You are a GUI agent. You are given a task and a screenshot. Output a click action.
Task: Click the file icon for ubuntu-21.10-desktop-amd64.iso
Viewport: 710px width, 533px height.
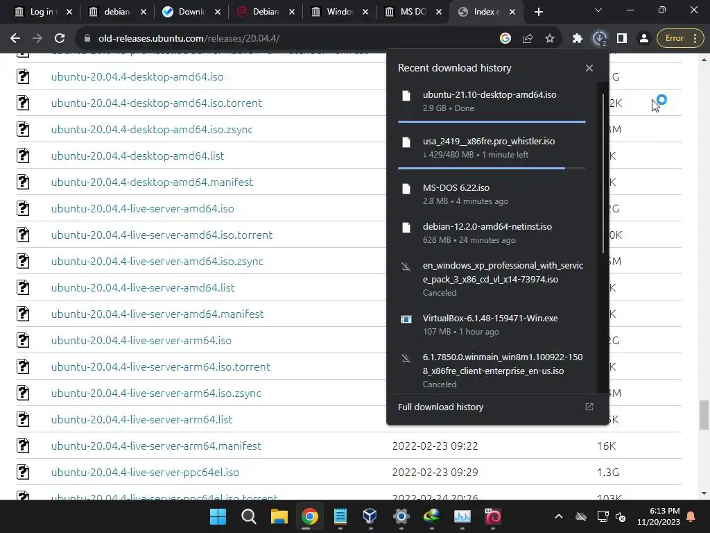pos(406,96)
